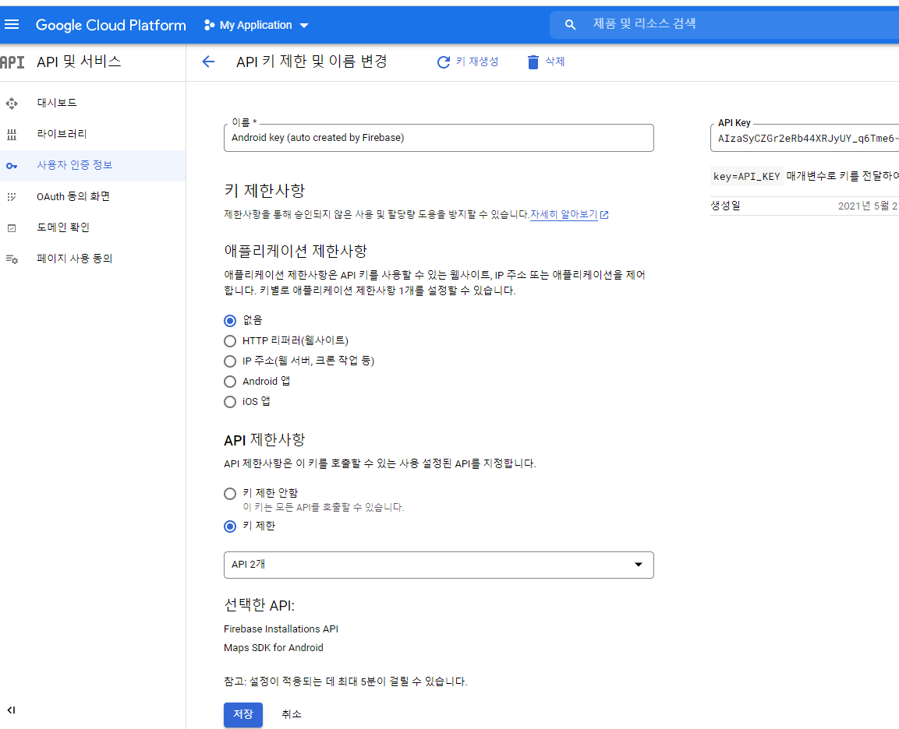The height and width of the screenshot is (729, 899).
Task: Click the 삭제 label
Action: pyautogui.click(x=554, y=62)
